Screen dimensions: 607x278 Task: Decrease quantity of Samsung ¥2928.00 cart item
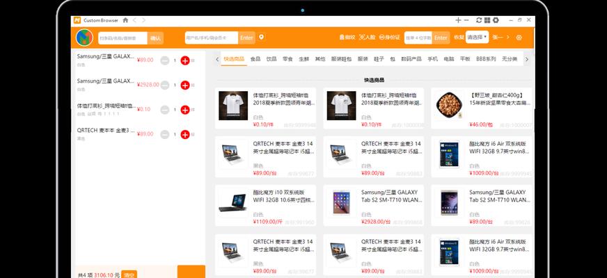(x=165, y=85)
